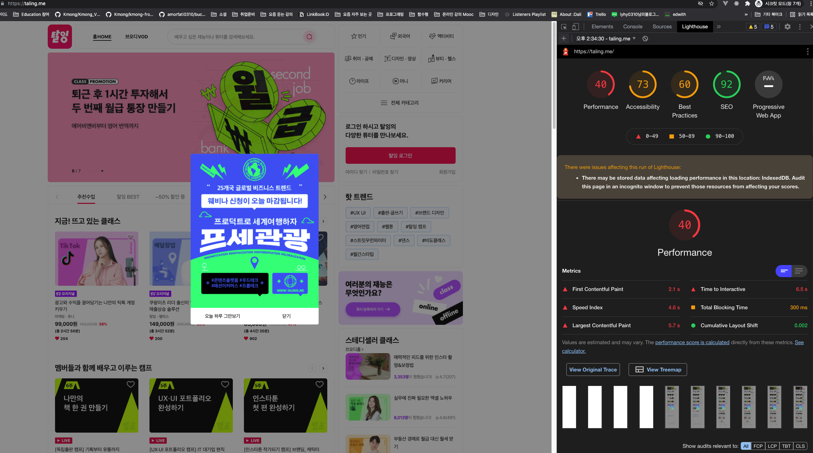The width and height of the screenshot is (813, 453).
Task: Click the heart on TikTok class card
Action: tap(131, 237)
